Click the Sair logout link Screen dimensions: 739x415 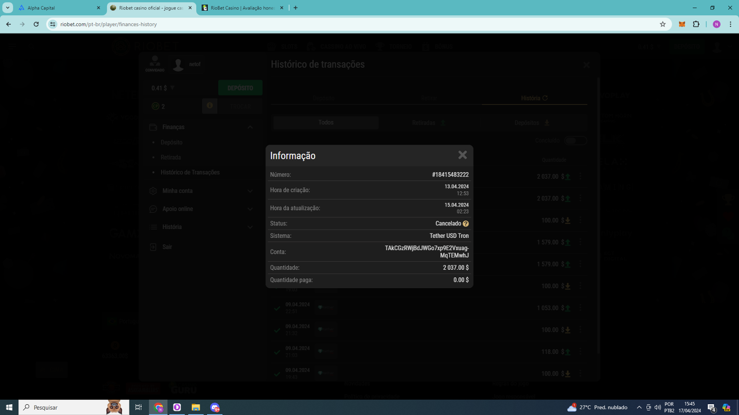167,247
